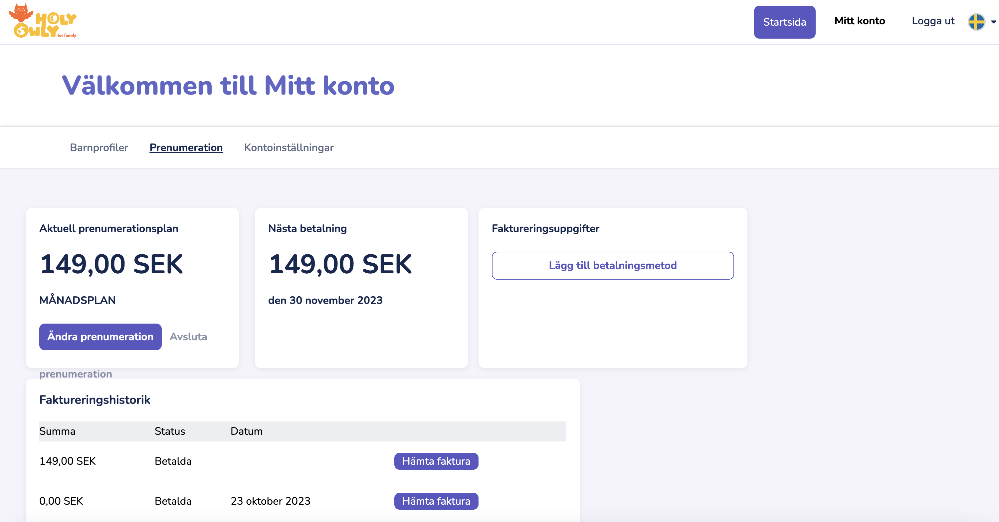This screenshot has height=522, width=999.
Task: Download invoice dated 23 oktober 2023
Action: pyautogui.click(x=436, y=501)
